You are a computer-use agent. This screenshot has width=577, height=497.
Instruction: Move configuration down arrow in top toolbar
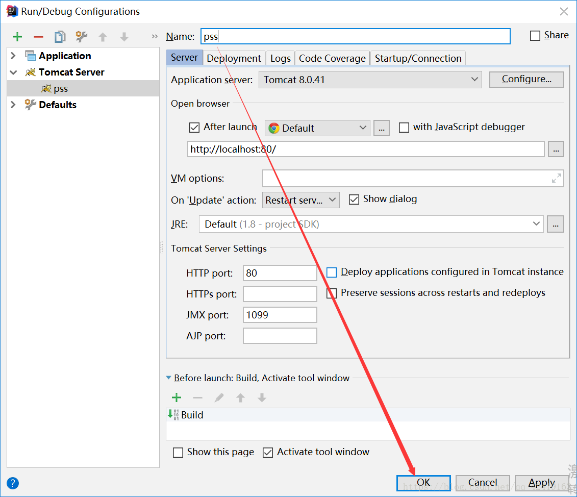(124, 37)
